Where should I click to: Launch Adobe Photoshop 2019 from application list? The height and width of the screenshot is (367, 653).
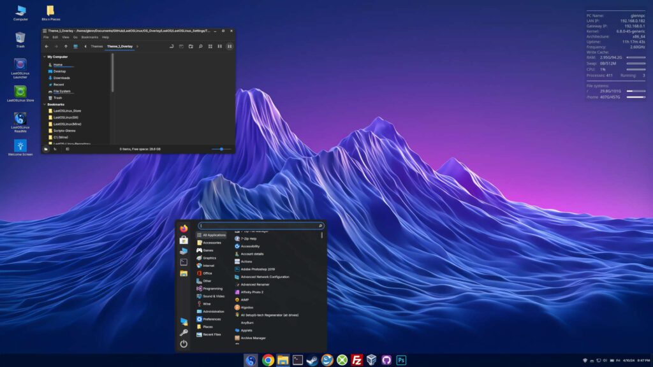(x=258, y=270)
